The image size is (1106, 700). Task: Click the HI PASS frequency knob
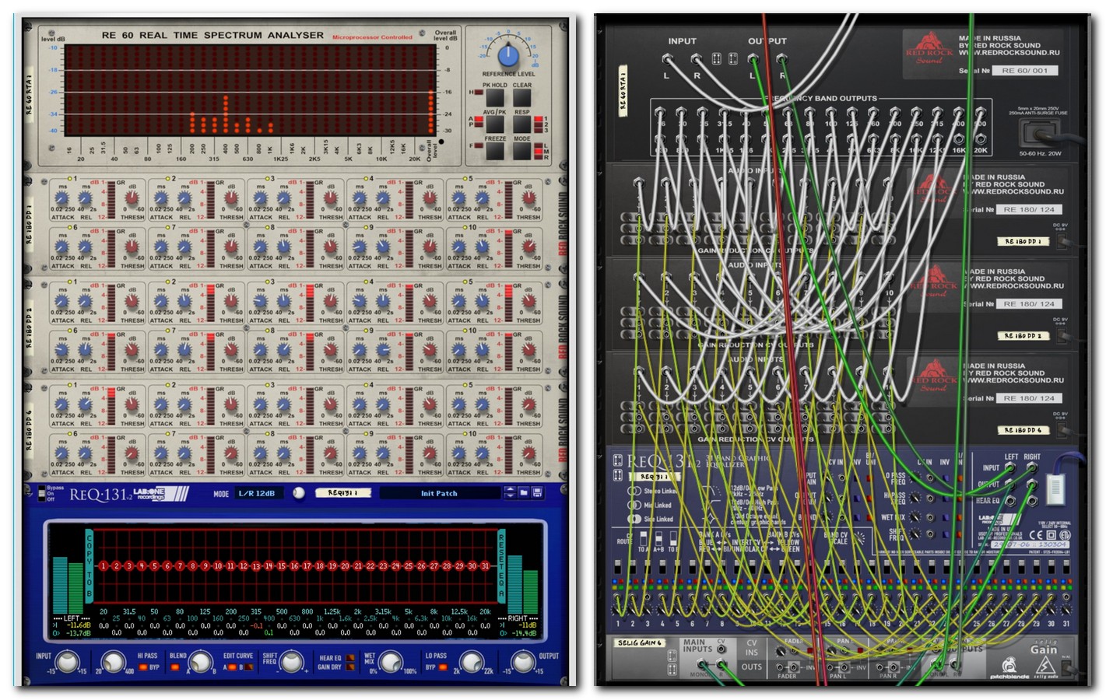[x=114, y=662]
